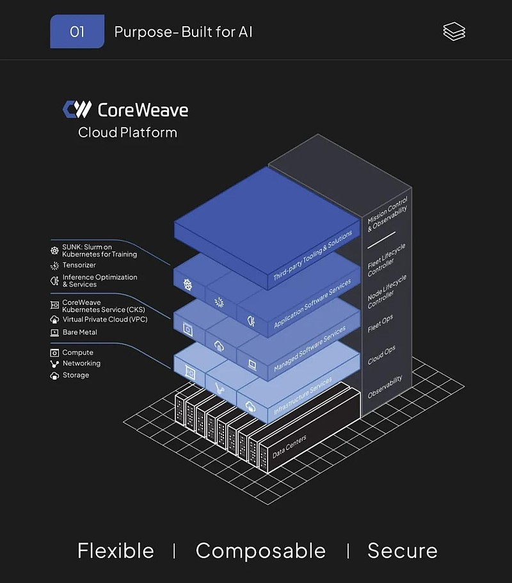
Task: Click the 'Storage' legend label
Action: [x=76, y=375]
